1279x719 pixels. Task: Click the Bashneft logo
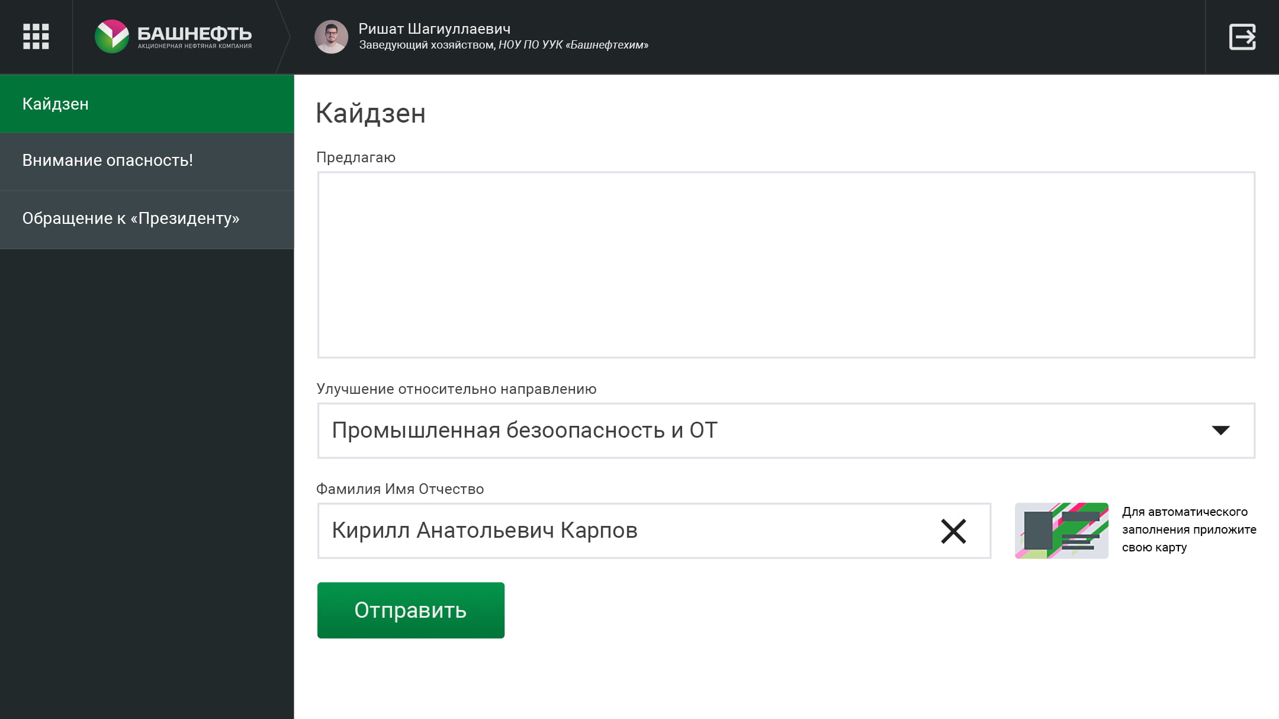point(173,37)
